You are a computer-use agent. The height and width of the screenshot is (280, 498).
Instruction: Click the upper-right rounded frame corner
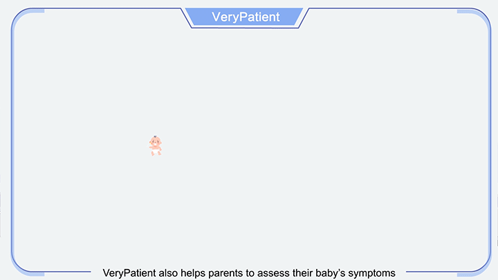pos(475,21)
